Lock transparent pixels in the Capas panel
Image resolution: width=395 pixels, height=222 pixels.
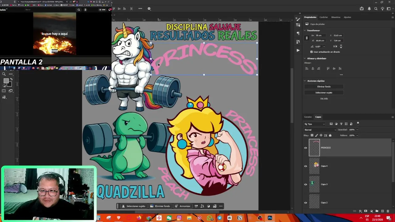pos(312,135)
